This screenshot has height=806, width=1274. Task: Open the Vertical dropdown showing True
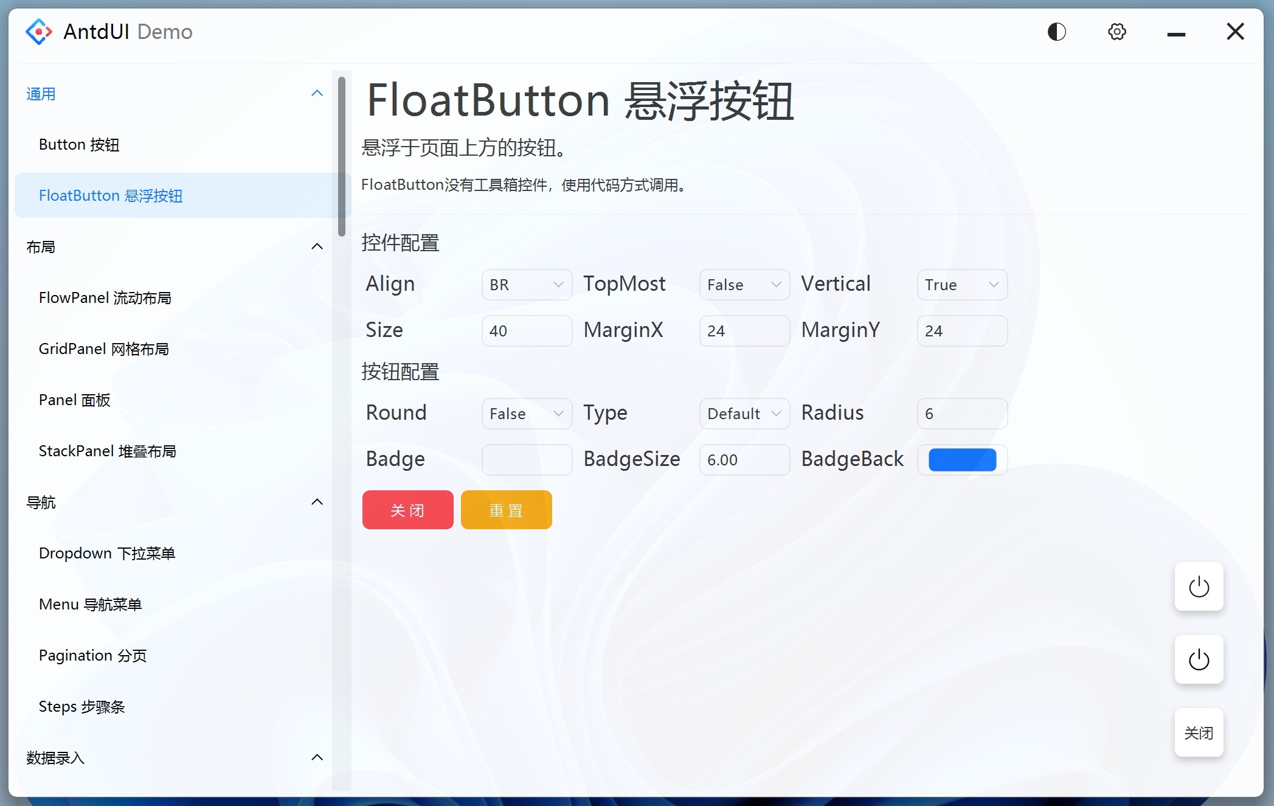click(x=961, y=284)
